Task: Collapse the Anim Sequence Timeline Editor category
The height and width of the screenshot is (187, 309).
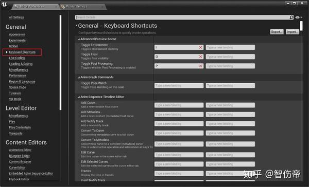Action: click(79, 97)
